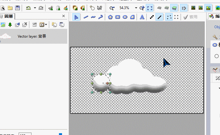Zoom in with the magnifier plus icon
This screenshot has width=220, height=135.
pos(142,8)
